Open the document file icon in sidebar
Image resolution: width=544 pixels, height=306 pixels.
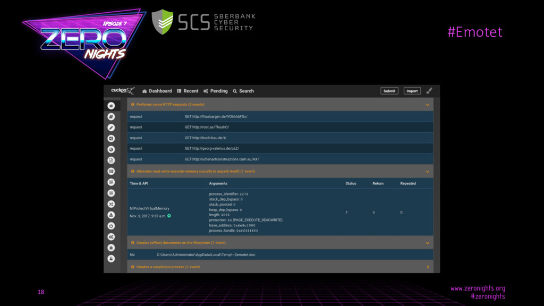pyautogui.click(x=111, y=160)
